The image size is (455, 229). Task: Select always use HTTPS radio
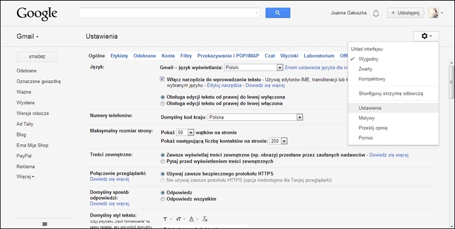pos(163,174)
